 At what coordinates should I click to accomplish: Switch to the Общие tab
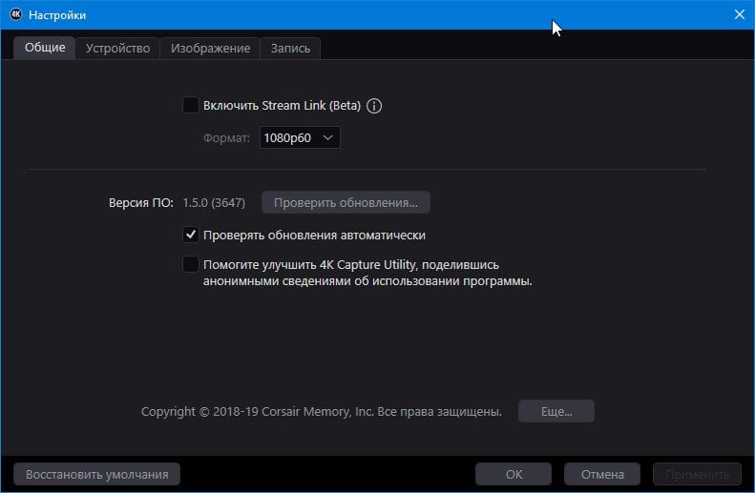(45, 48)
